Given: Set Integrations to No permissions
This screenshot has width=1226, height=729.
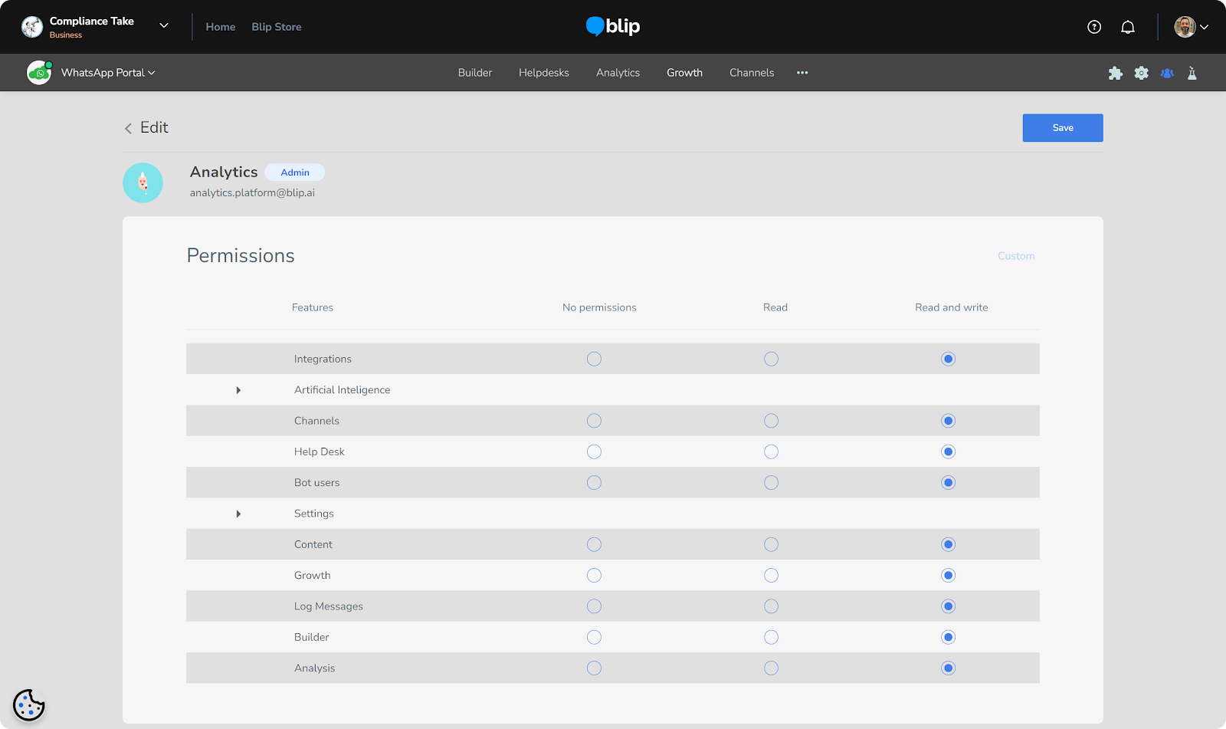Looking at the screenshot, I should point(594,359).
